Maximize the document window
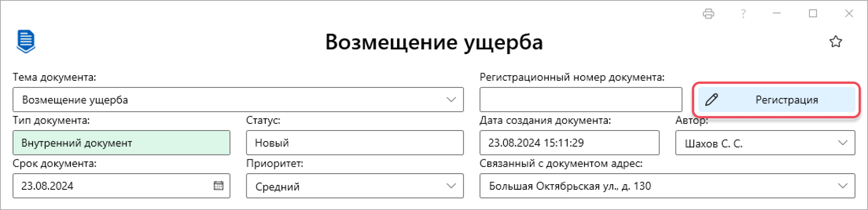The height and width of the screenshot is (210, 868). pos(813,14)
